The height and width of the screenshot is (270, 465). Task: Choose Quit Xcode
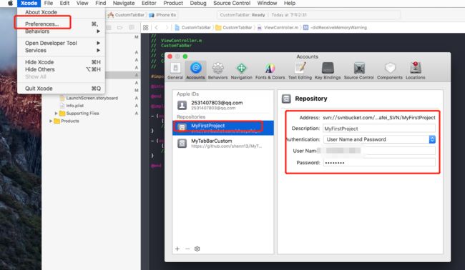[61, 89]
